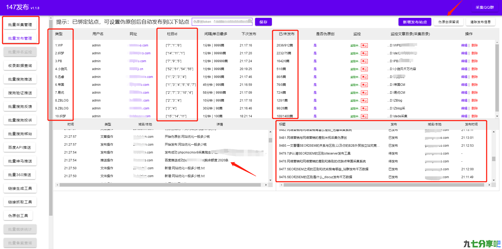502x249 pixels.
Task: Open 百度API推送 menu item
Action: [x=19, y=147]
